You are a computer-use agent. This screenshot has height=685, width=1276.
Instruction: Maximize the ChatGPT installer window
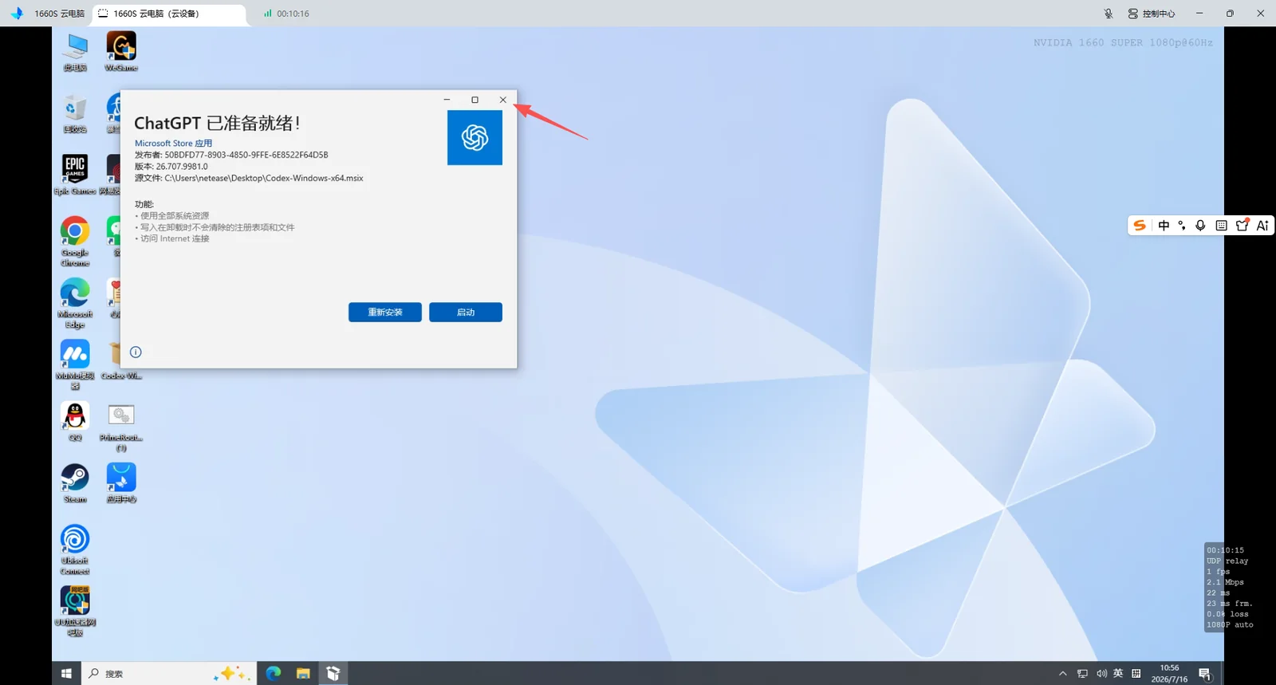coord(475,100)
